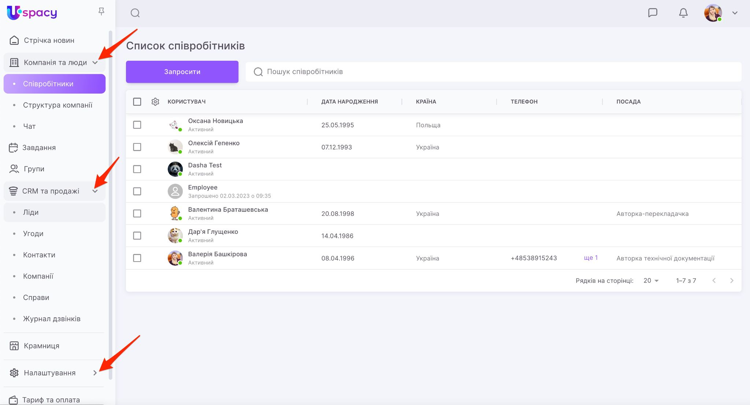
Task: Expand the Налаштування submenu arrow
Action: pyautogui.click(x=95, y=373)
